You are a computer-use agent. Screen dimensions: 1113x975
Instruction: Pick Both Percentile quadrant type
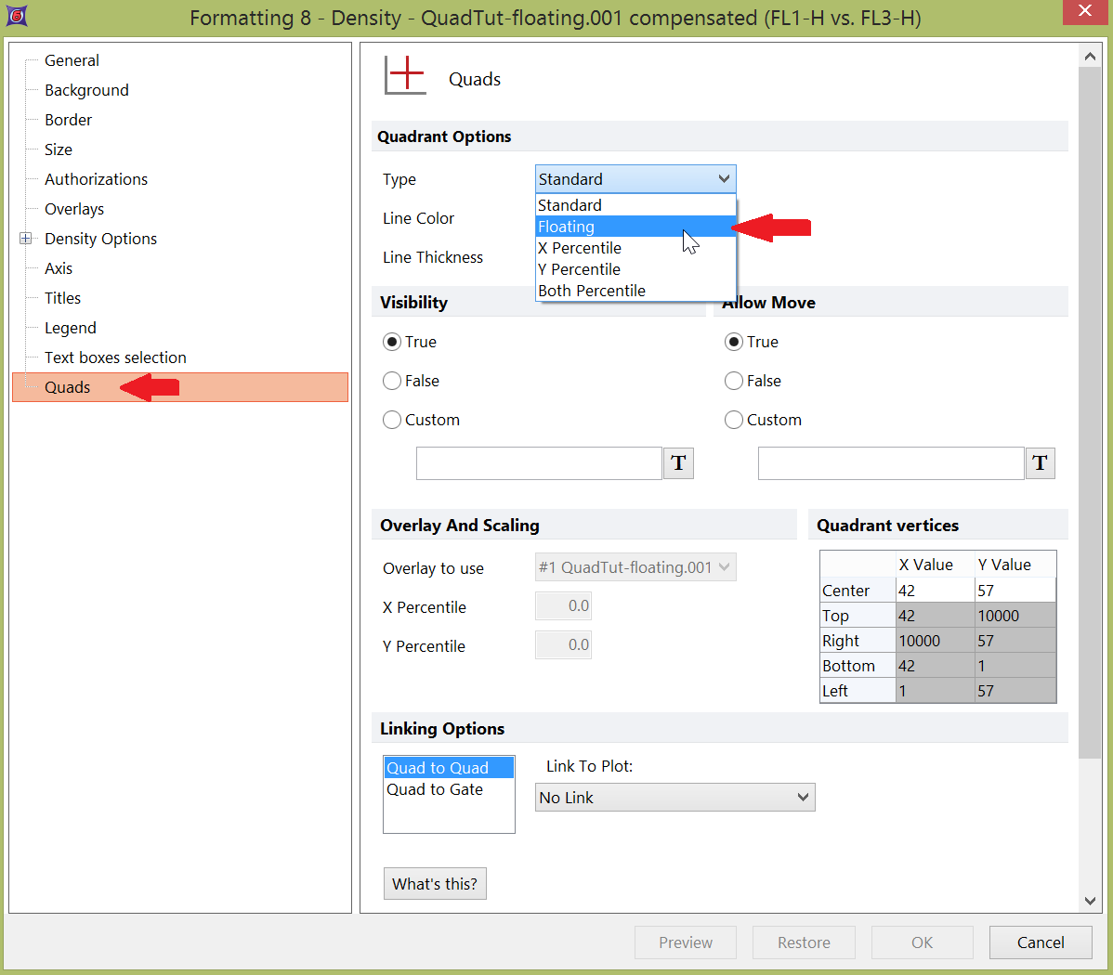point(635,291)
